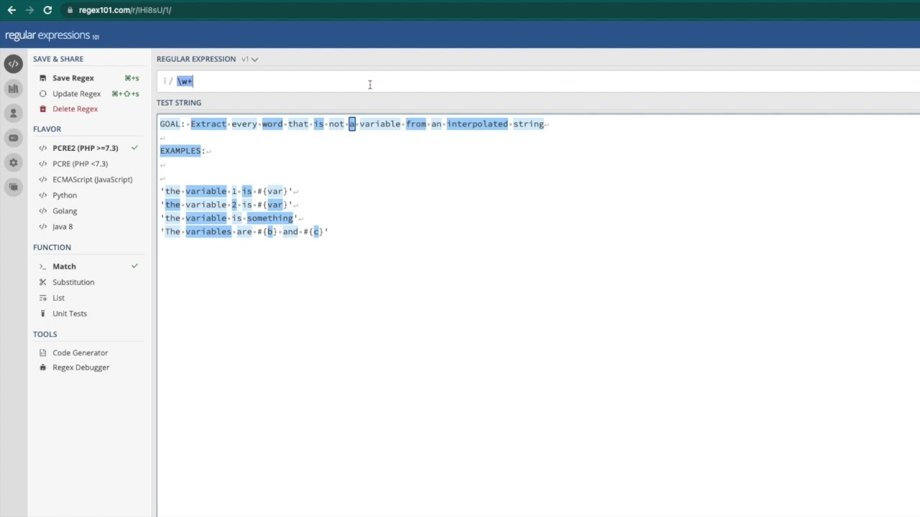Select Java 8 flavor
The image size is (920, 517).
[63, 227]
